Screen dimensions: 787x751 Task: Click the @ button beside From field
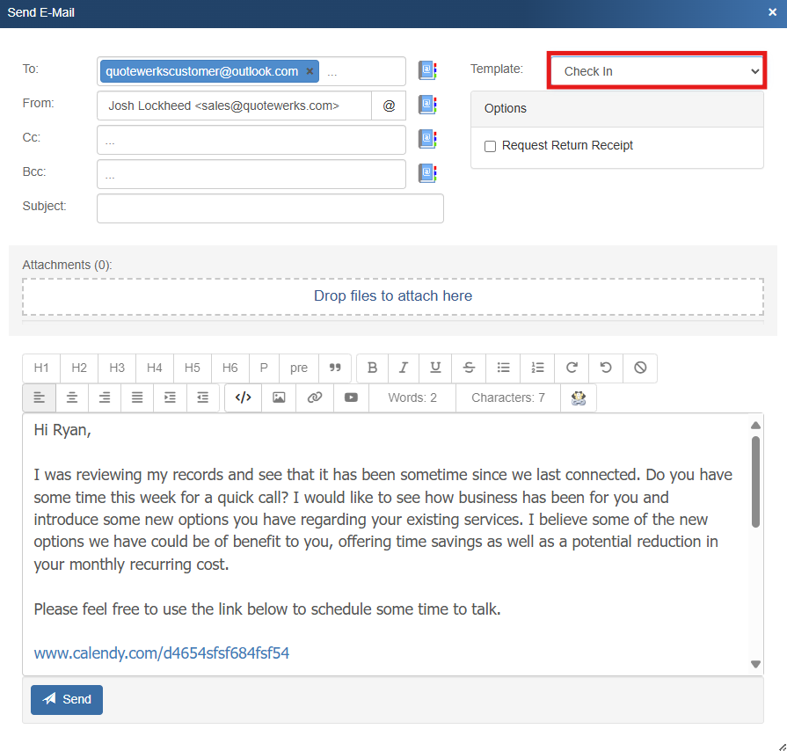tap(389, 106)
